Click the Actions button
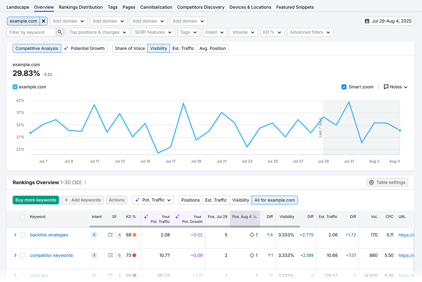 tap(117, 200)
